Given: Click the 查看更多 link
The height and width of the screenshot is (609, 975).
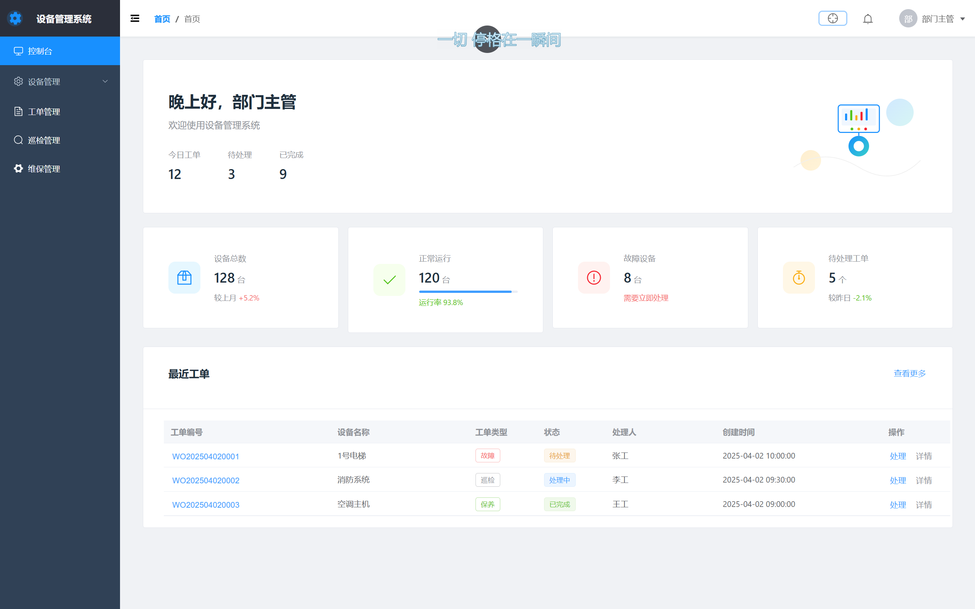Looking at the screenshot, I should [909, 373].
